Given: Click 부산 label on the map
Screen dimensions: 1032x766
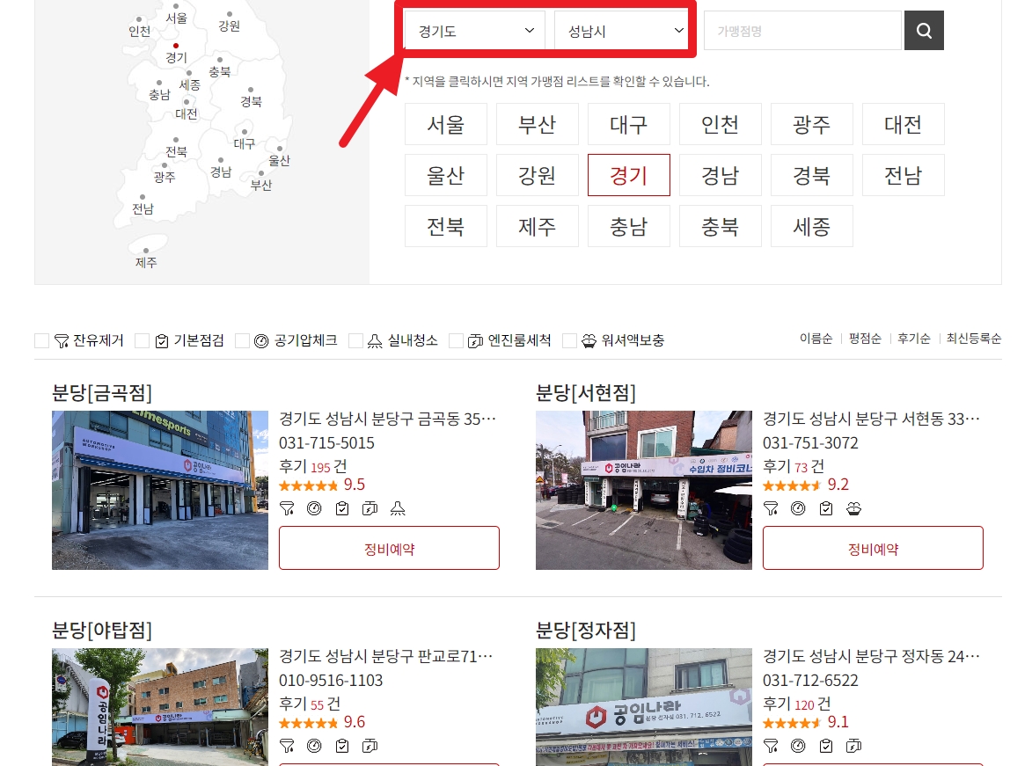Looking at the screenshot, I should (x=261, y=186).
